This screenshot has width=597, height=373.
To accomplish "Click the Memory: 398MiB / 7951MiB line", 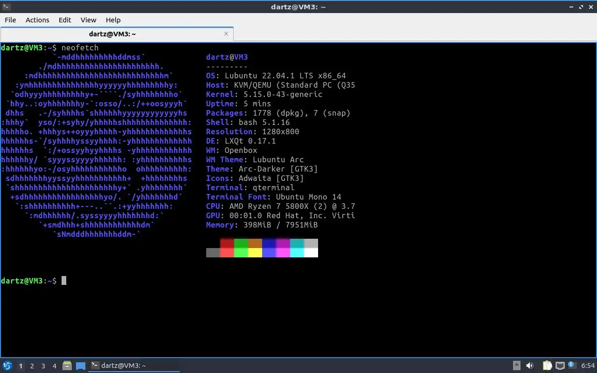I will pyautogui.click(x=262, y=225).
